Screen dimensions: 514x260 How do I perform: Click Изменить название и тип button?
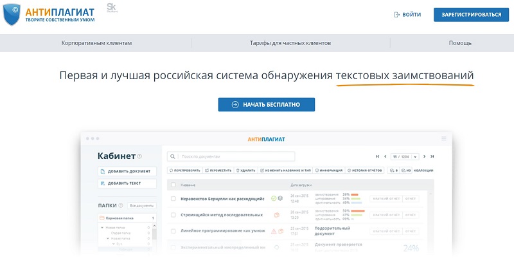pos(285,171)
